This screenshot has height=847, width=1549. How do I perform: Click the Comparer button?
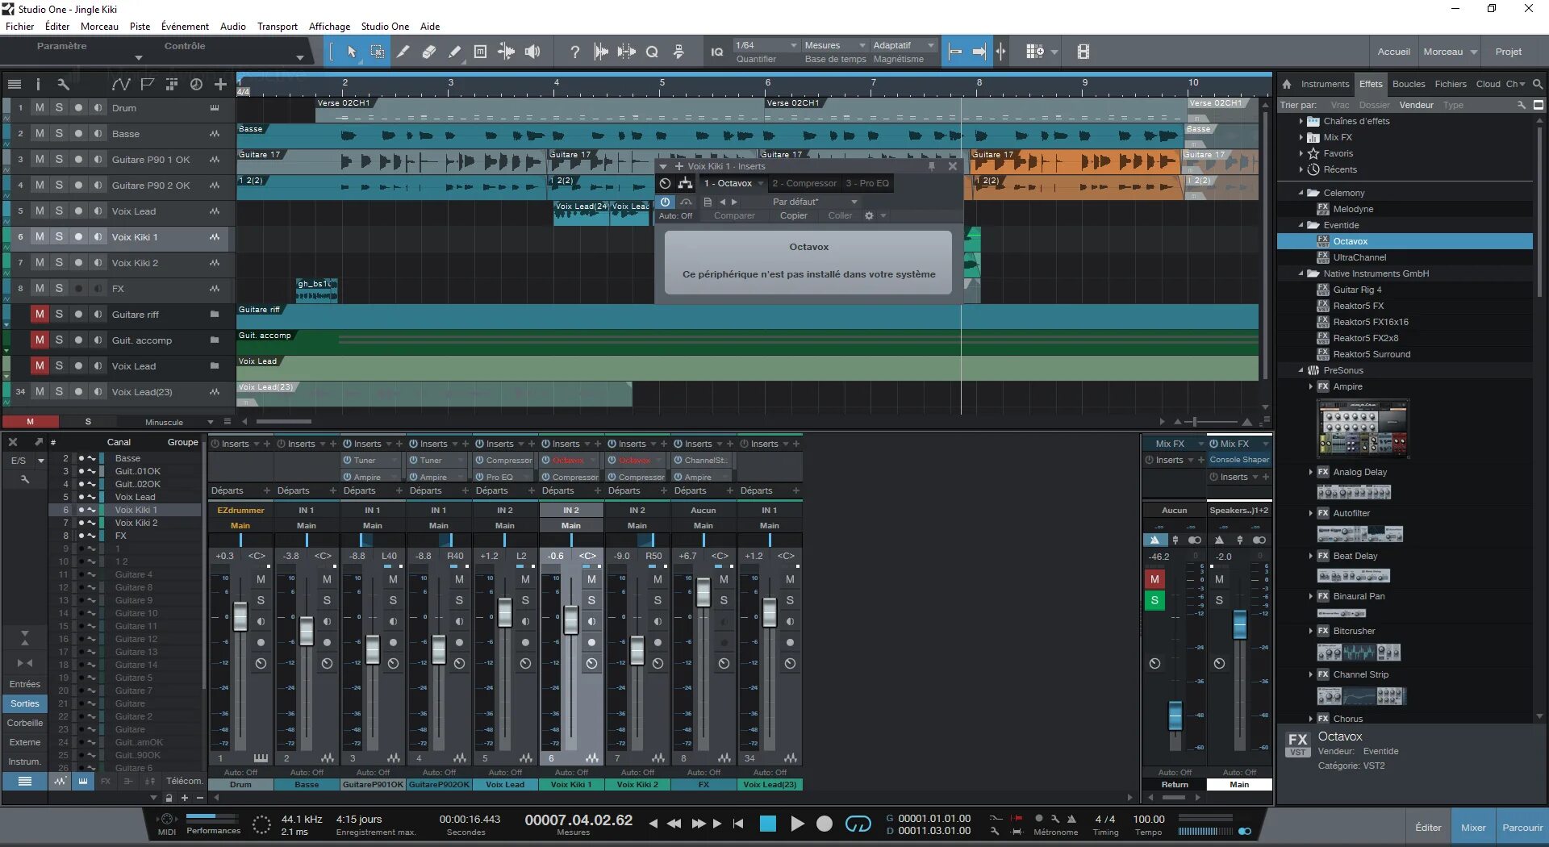coord(734,215)
